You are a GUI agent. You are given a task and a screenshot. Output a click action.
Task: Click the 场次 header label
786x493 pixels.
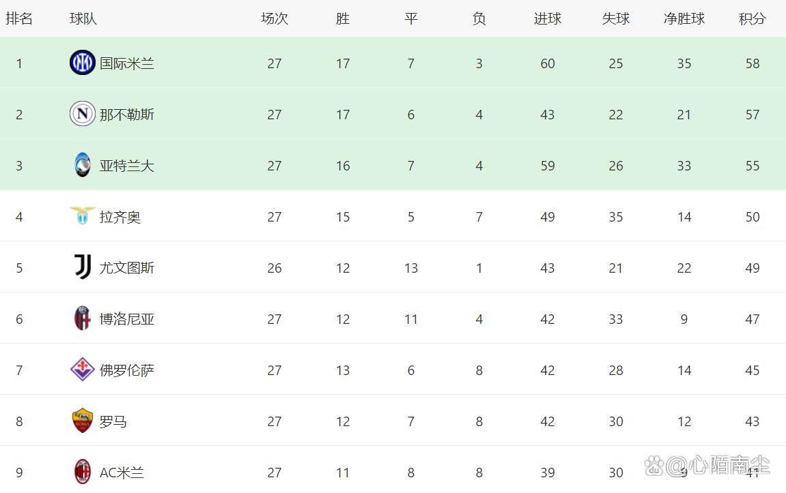click(275, 18)
